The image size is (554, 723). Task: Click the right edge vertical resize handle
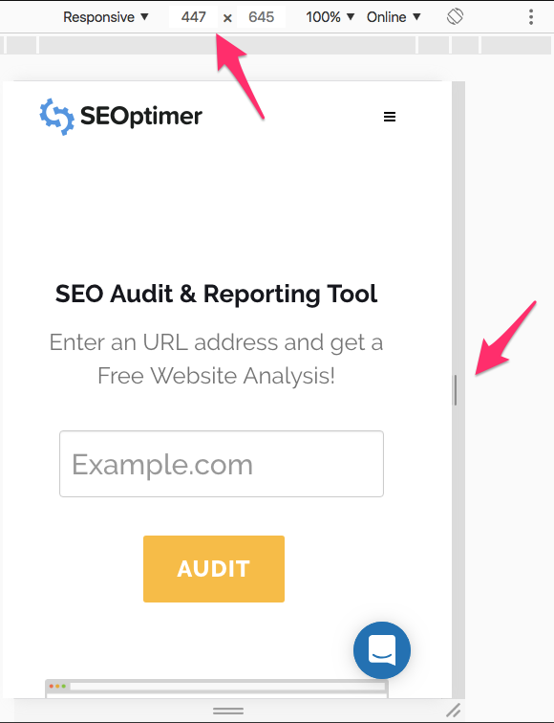click(x=456, y=390)
